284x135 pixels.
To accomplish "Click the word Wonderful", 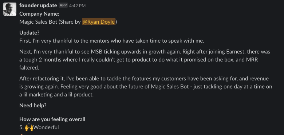I will point(46,127).
